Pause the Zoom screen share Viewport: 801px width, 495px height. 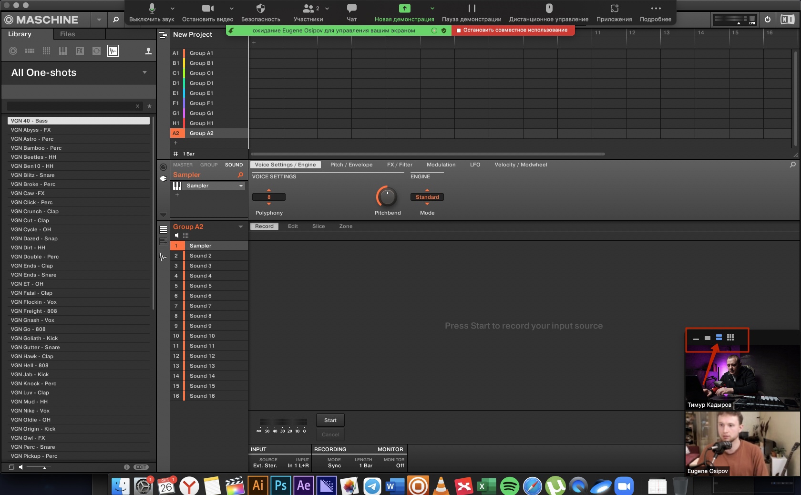[x=472, y=13]
